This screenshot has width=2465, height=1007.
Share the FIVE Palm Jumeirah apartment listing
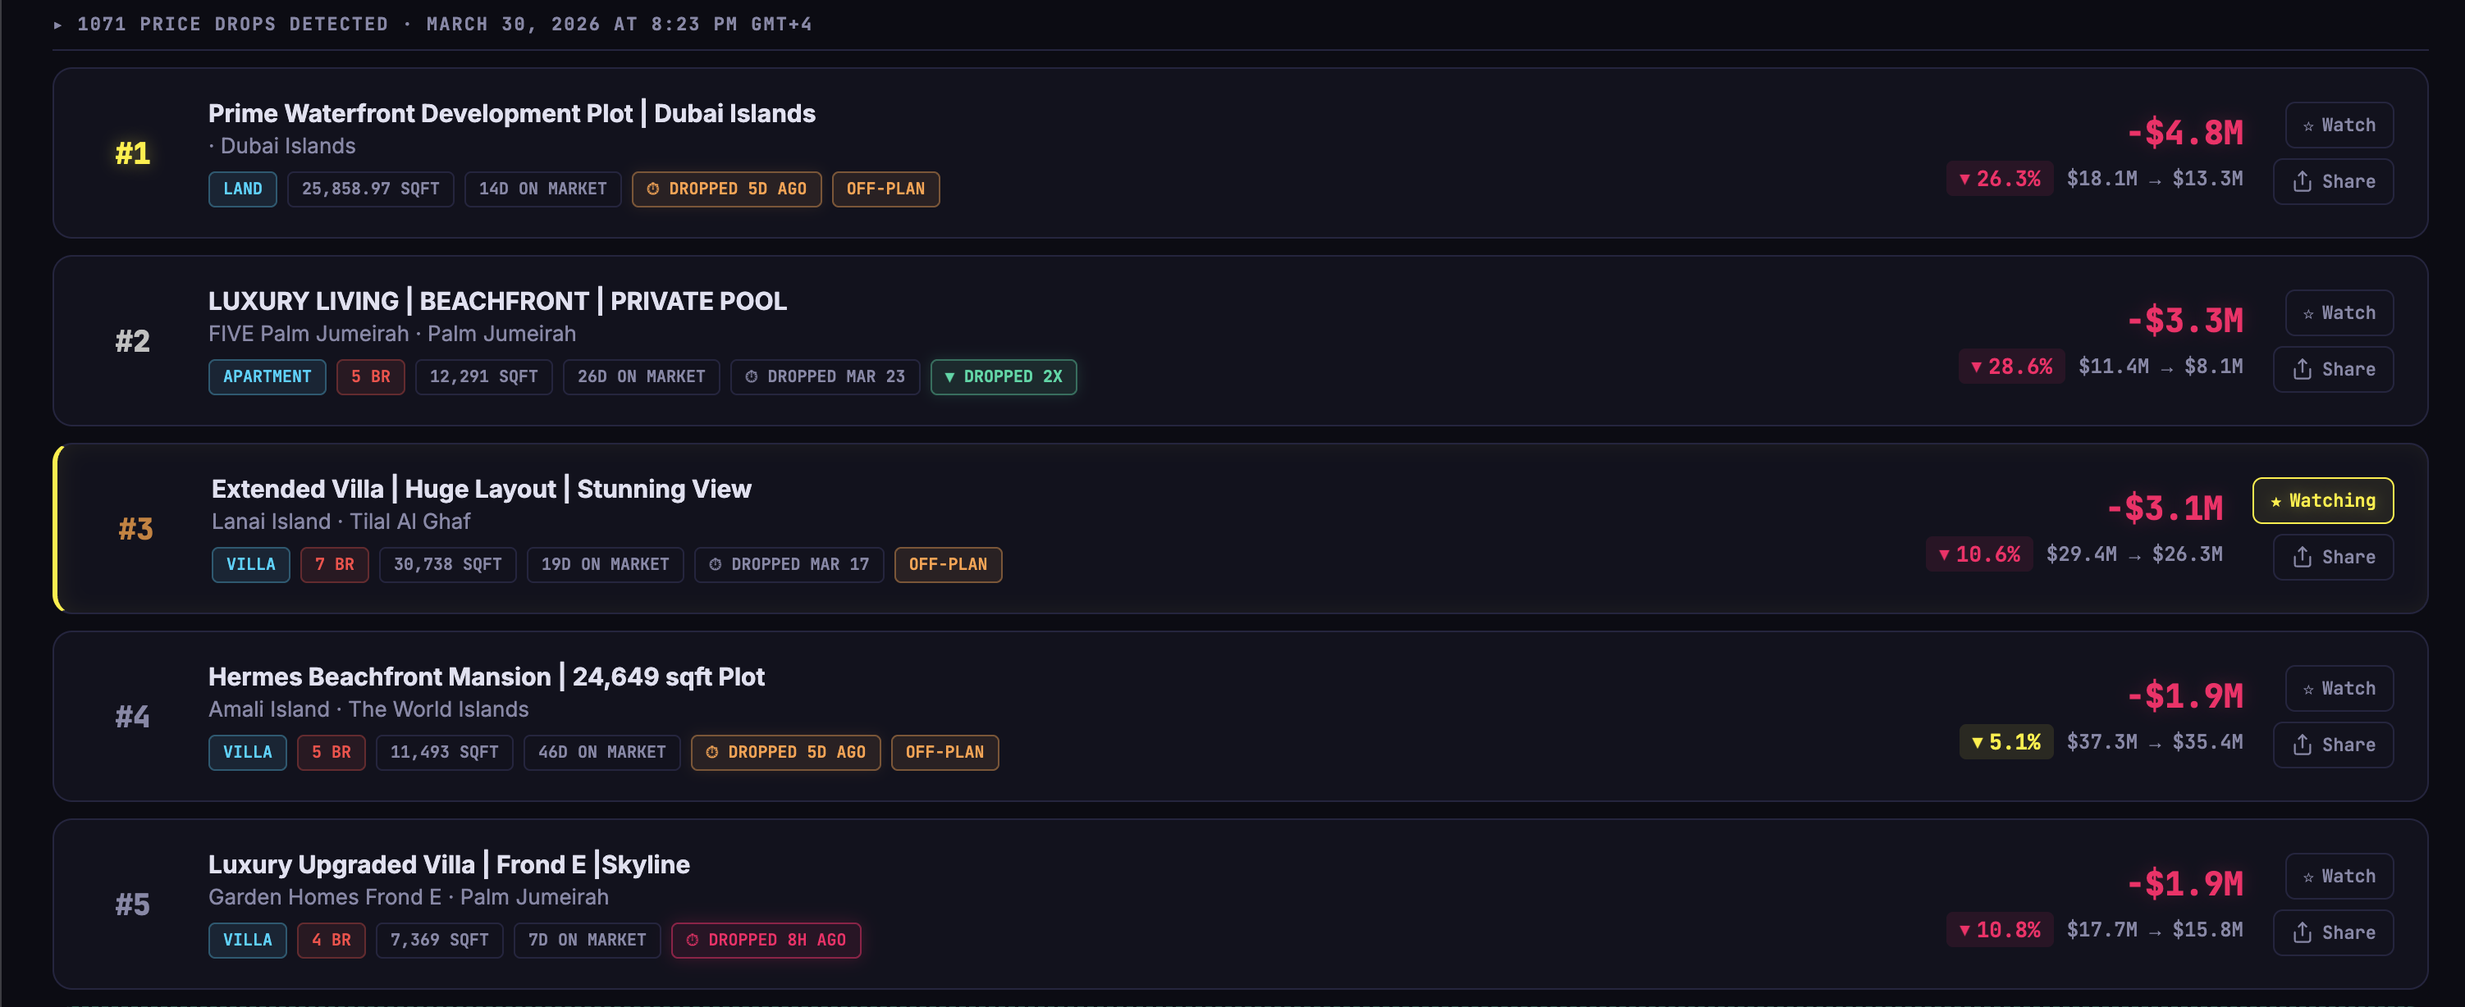click(2333, 369)
